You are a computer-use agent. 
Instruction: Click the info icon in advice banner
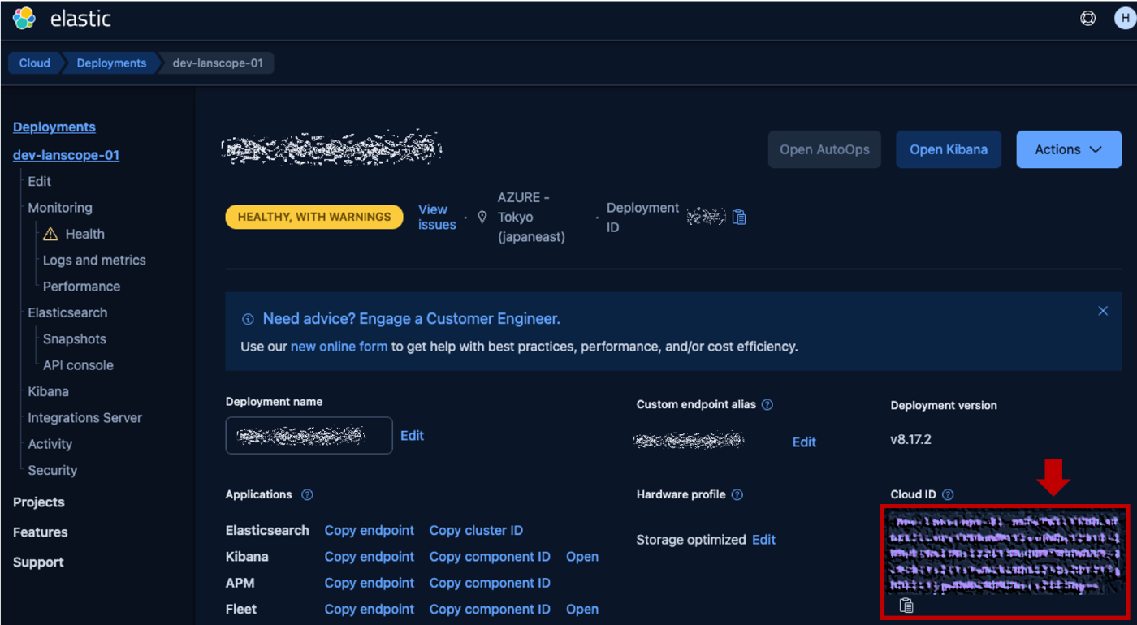248,320
